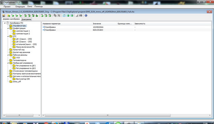The height and width of the screenshot is (124, 214).
Task: Click the Значение column header
Action: coord(97,24)
